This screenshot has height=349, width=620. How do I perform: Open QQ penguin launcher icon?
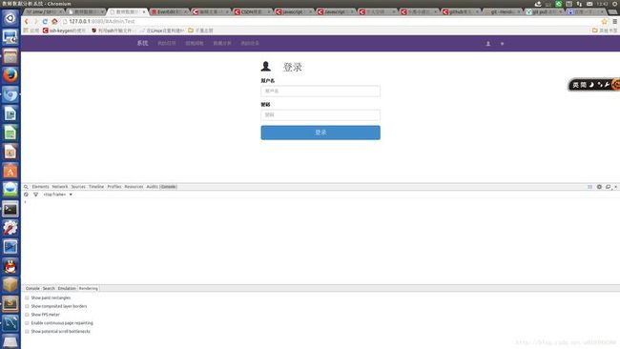(x=10, y=266)
